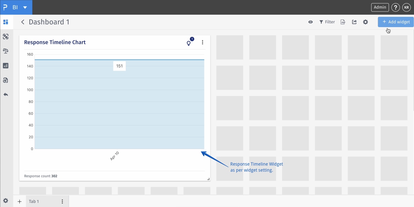Add a new tab with plus icon
The height and width of the screenshot is (207, 414).
(20, 201)
